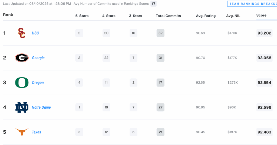The width and height of the screenshot is (277, 145).
Task: Open the Texas team link
Action: pyautogui.click(x=37, y=132)
